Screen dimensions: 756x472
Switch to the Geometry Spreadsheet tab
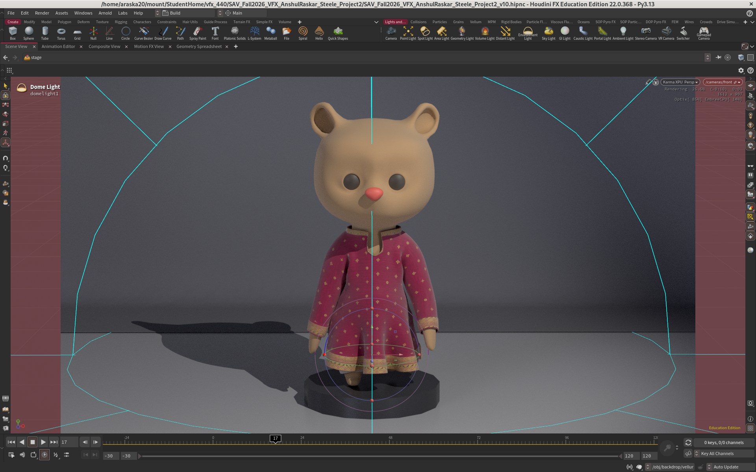click(199, 46)
